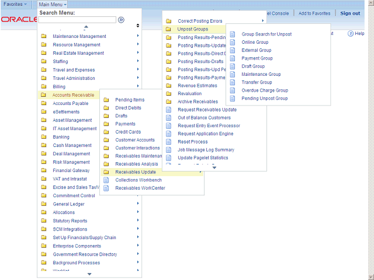Open Government Resource Directory entry
The height and width of the screenshot is (280, 374).
point(85,254)
